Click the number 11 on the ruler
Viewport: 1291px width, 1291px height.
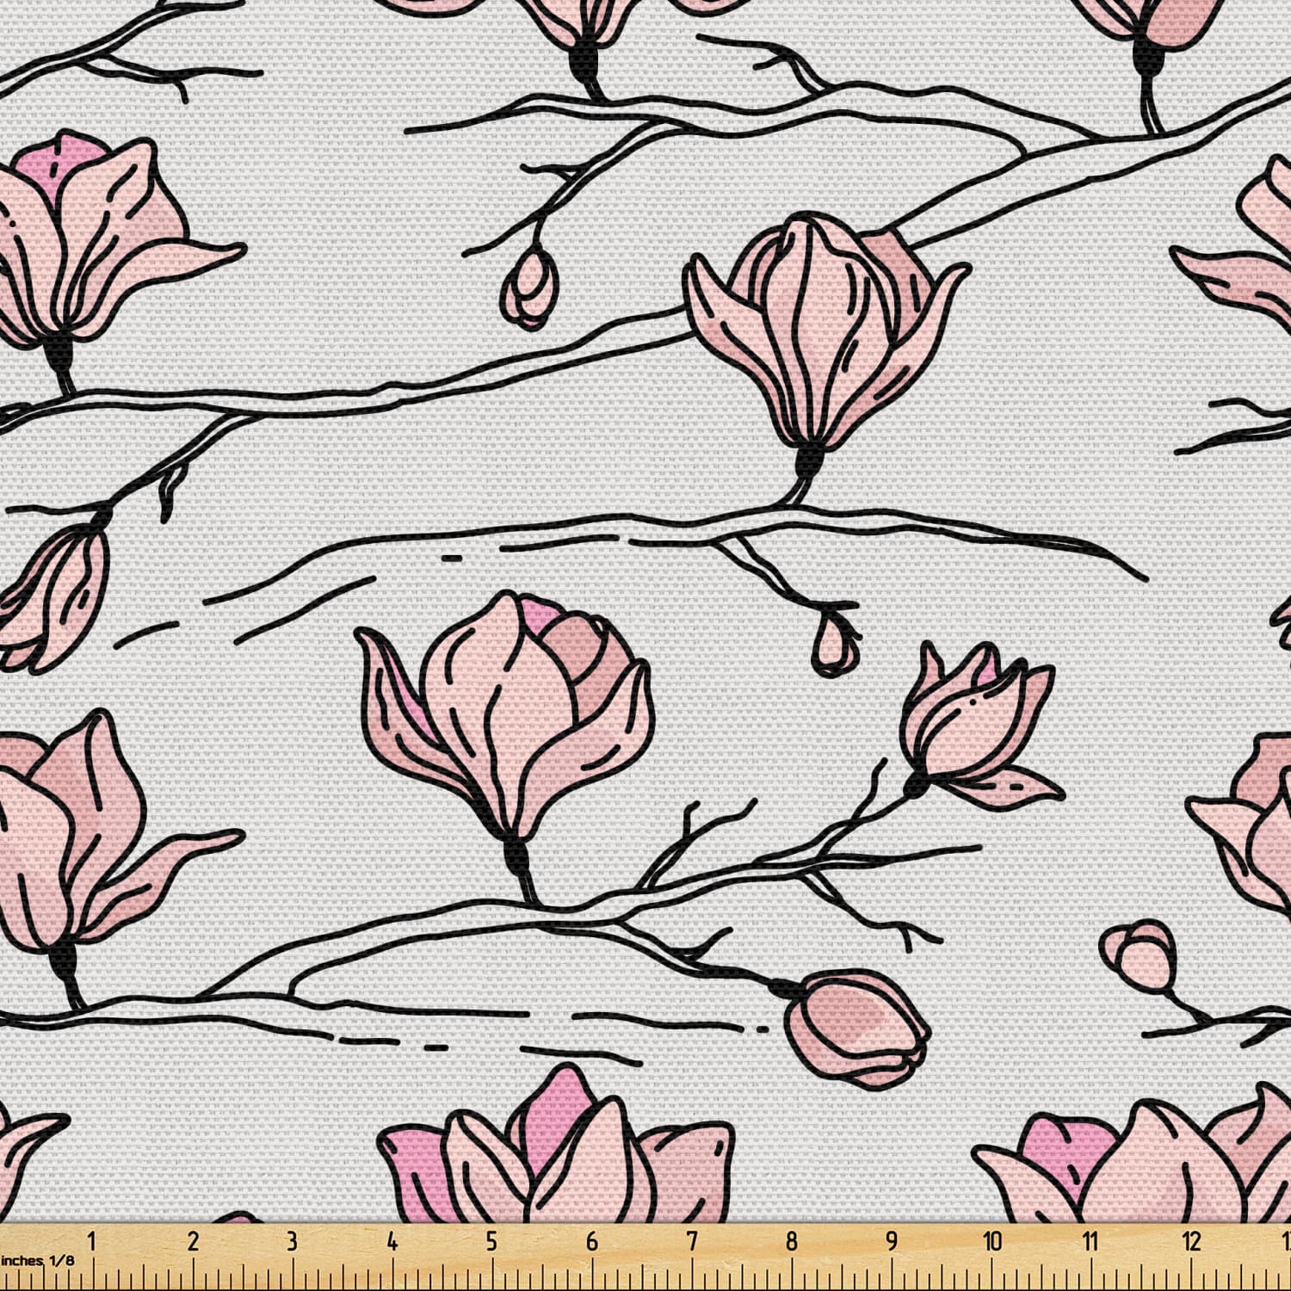point(1090,1241)
